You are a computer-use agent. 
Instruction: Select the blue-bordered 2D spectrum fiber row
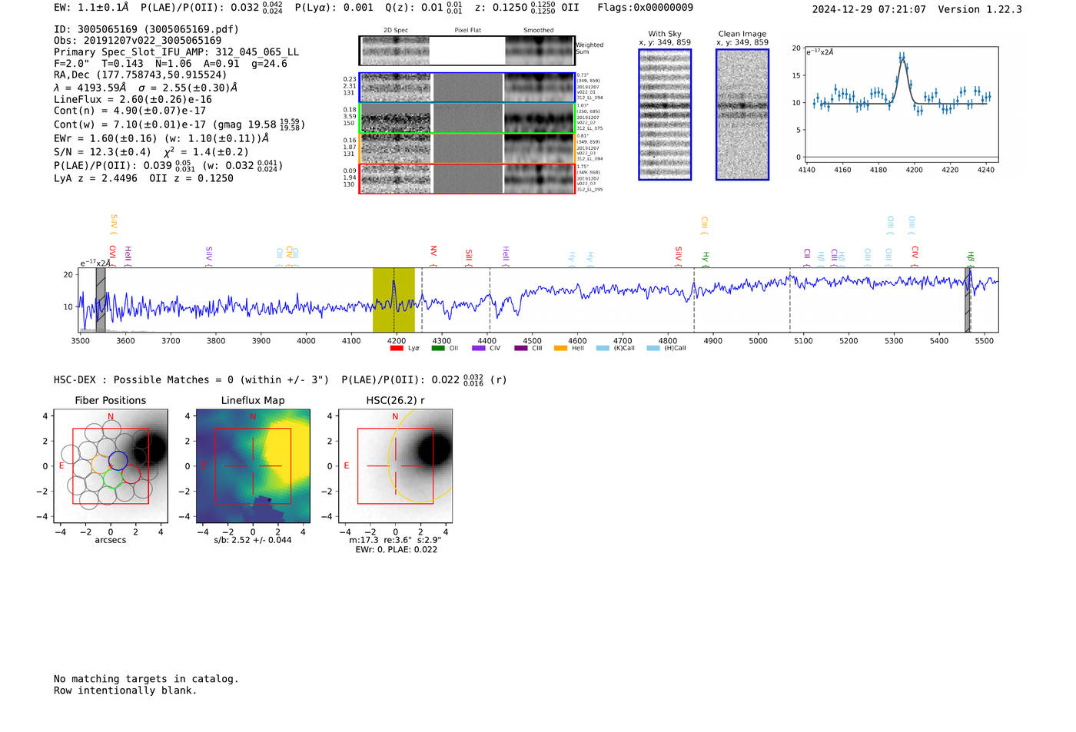tap(467, 88)
